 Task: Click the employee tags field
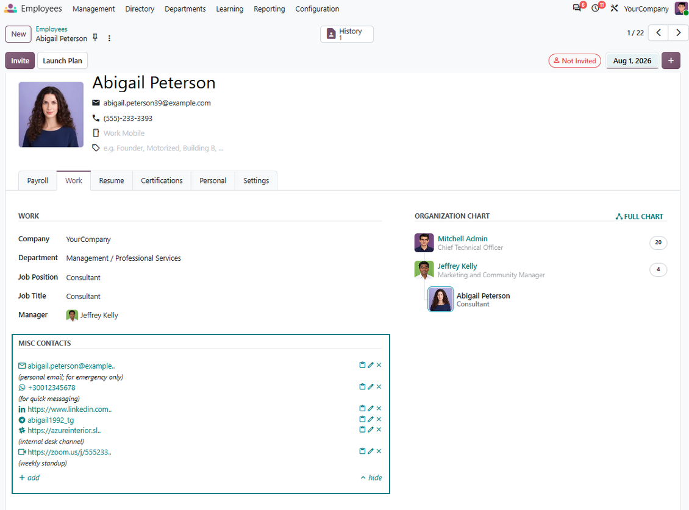(163, 148)
